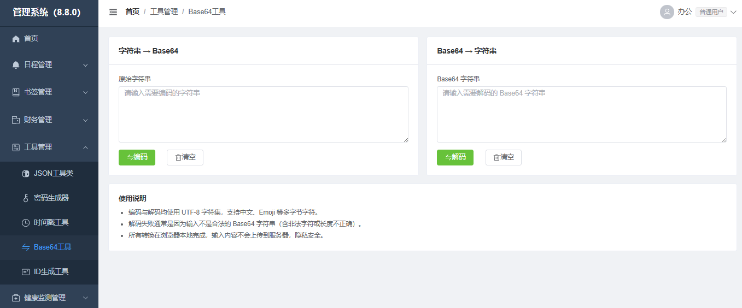The width and height of the screenshot is (742, 308).
Task: Click the 办公 username text
Action: pyautogui.click(x=685, y=11)
